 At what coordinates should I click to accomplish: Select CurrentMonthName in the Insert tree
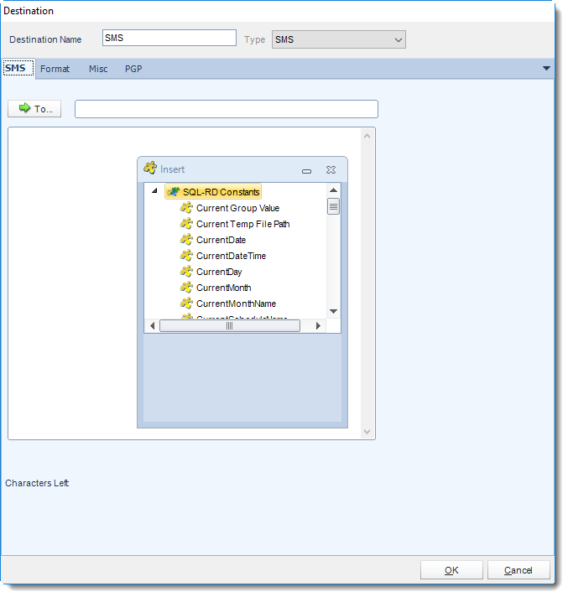pyautogui.click(x=236, y=304)
